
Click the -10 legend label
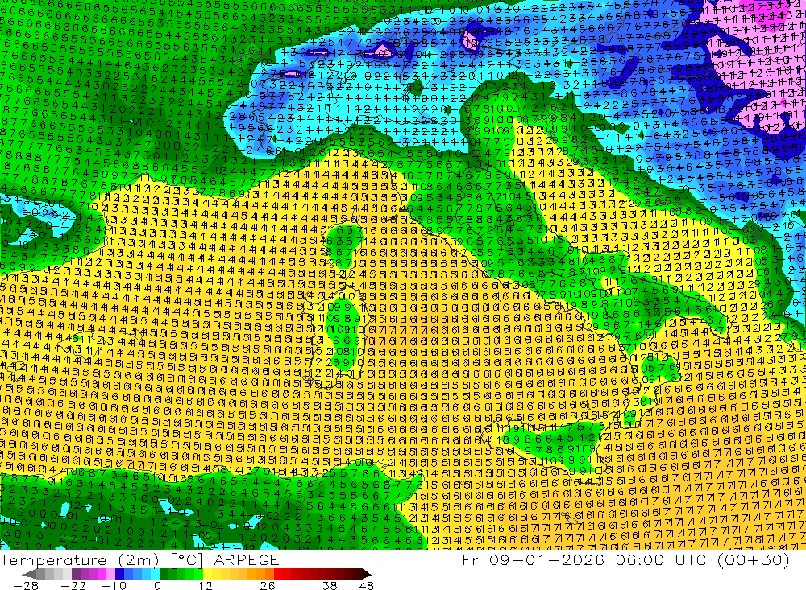click(x=114, y=585)
